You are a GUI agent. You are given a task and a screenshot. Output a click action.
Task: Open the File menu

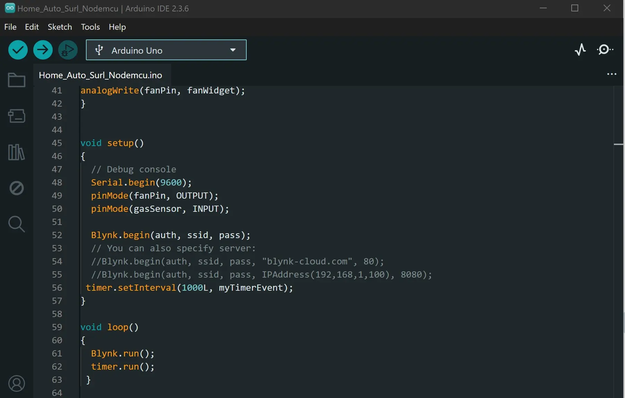[x=10, y=27]
